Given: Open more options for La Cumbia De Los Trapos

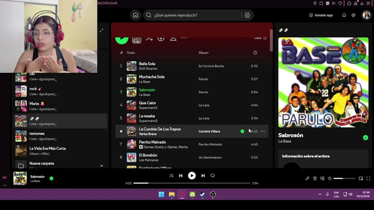Looking at the screenshot, I should click(x=262, y=131).
